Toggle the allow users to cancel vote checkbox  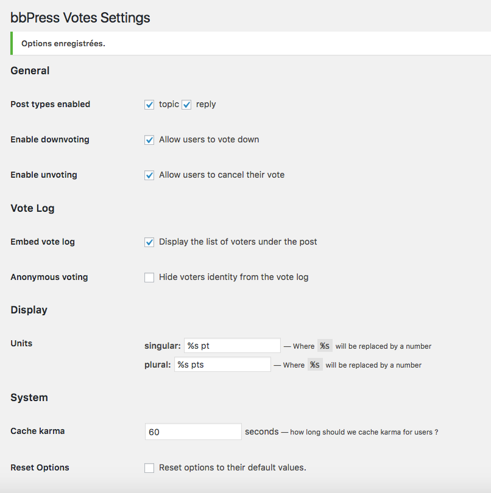click(x=149, y=175)
